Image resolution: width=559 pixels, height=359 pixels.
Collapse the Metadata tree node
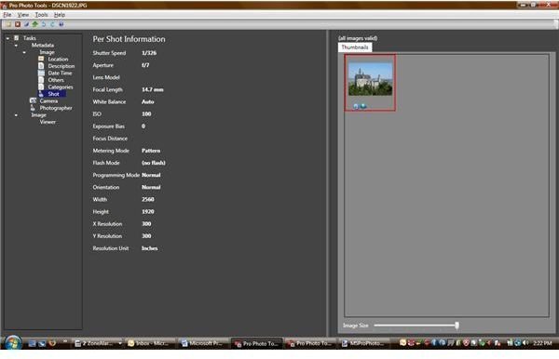tap(16, 46)
